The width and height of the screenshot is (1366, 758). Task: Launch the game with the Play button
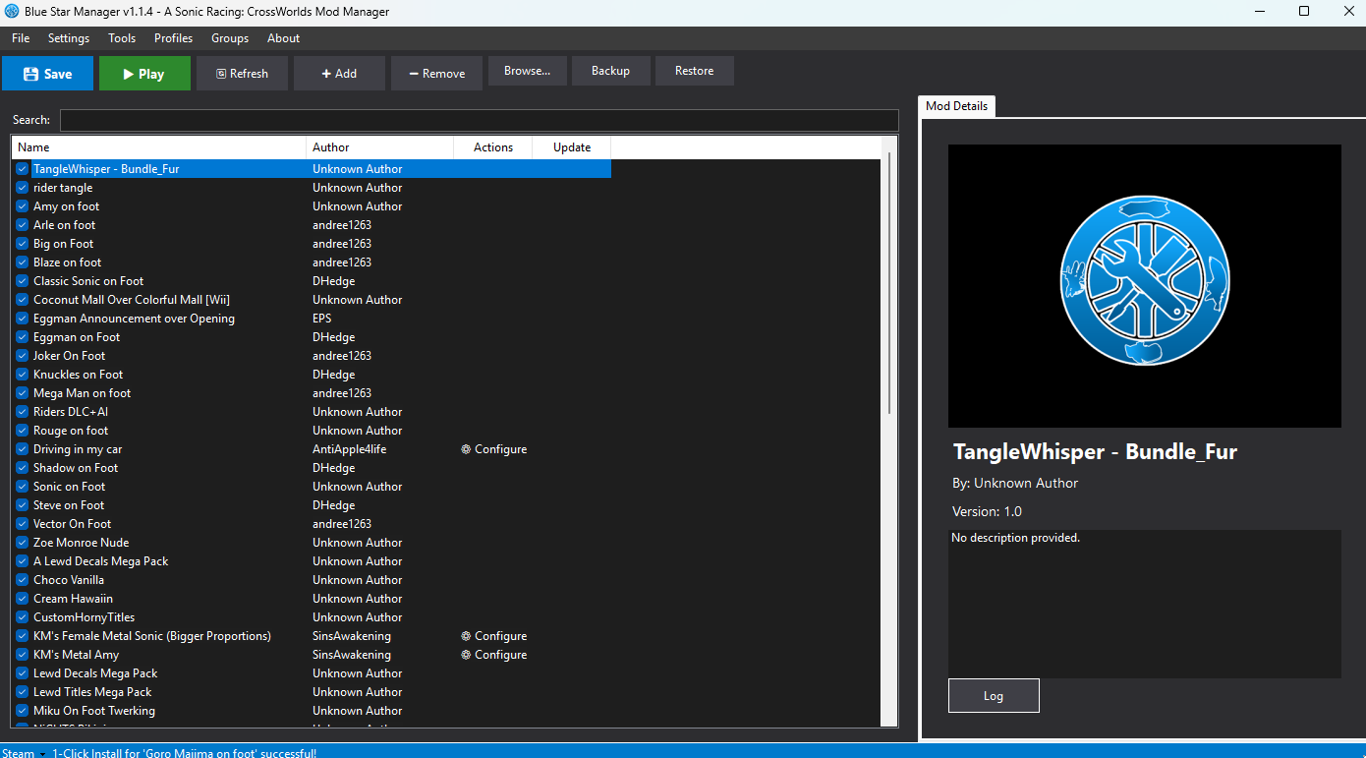[x=144, y=74]
